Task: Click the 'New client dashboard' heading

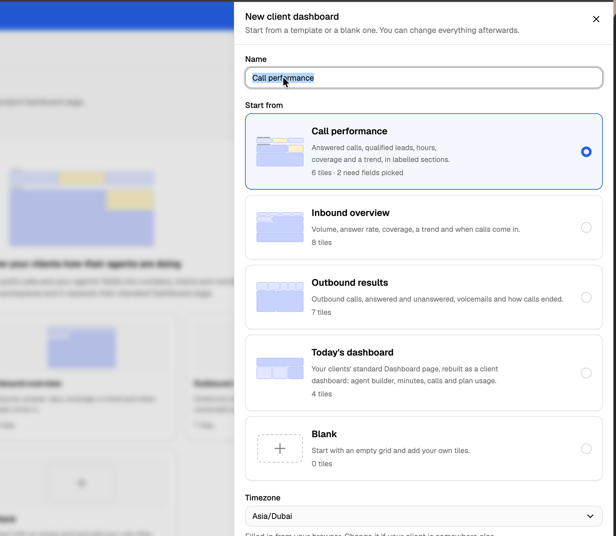Action: (x=292, y=17)
